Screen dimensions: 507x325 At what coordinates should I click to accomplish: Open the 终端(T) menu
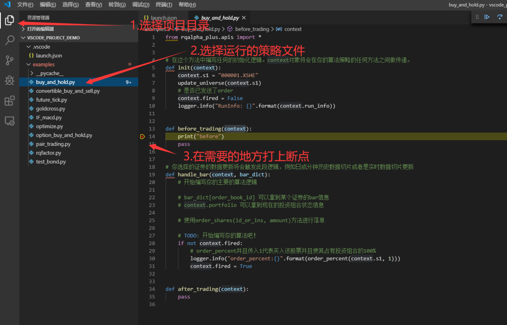[164, 5]
